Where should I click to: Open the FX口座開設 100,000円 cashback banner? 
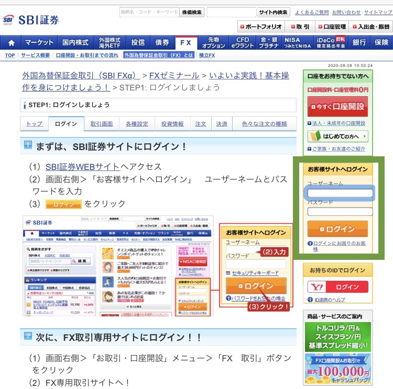pos(338,369)
